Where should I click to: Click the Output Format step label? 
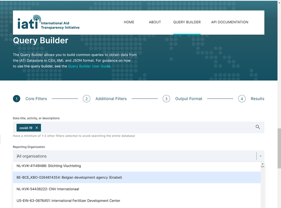tap(189, 99)
